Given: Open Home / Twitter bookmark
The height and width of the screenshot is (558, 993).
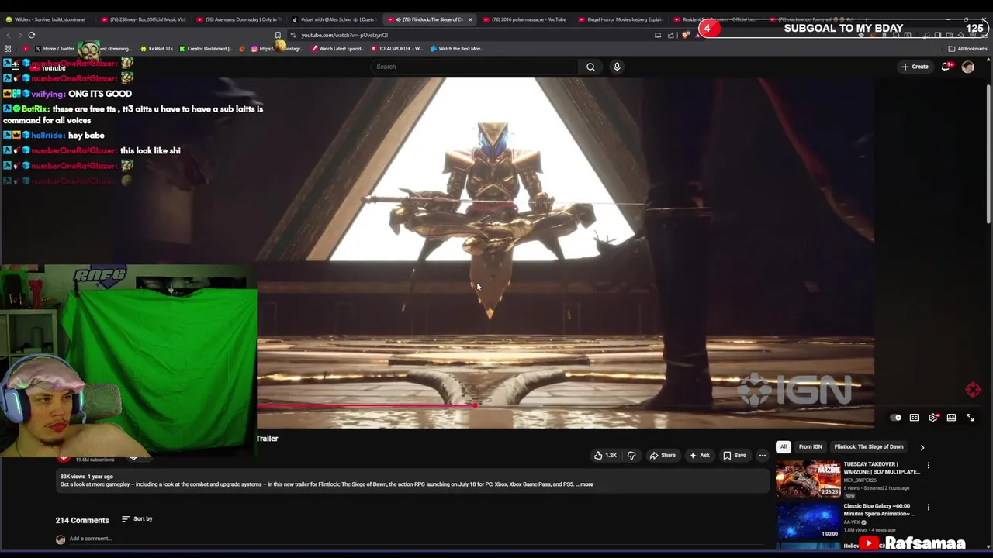Looking at the screenshot, I should [x=54, y=49].
